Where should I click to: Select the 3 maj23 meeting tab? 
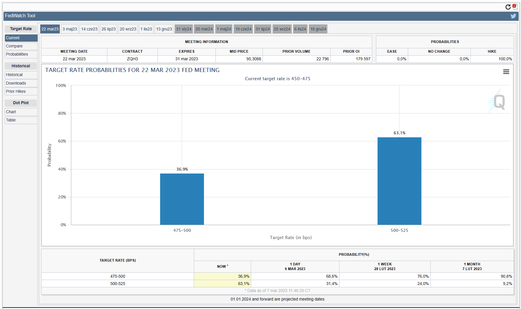(x=70, y=29)
